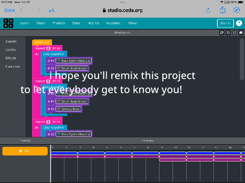Click the white playhead line on timeline
This screenshot has width=245, height=183.
pos(51,164)
